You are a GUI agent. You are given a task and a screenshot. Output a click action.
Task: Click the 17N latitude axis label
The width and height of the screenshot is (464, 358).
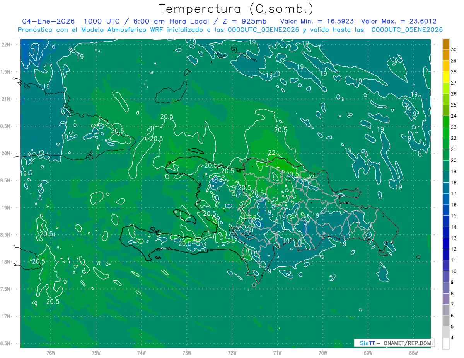coord(7,316)
